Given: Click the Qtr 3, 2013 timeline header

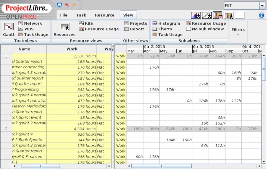Looking at the screenshot, I should pos(217,47).
